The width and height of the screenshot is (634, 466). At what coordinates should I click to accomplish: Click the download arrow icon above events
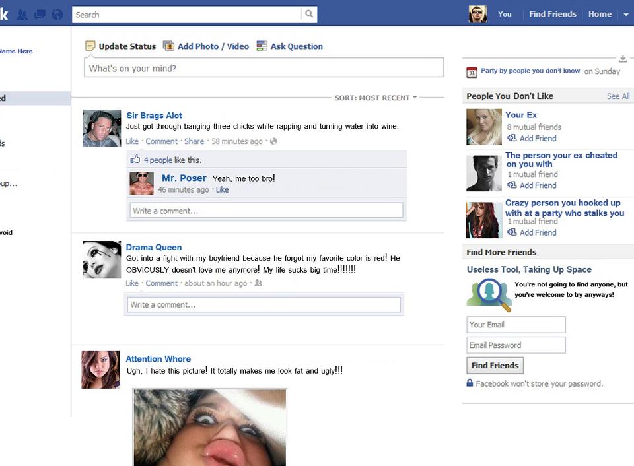click(x=622, y=59)
